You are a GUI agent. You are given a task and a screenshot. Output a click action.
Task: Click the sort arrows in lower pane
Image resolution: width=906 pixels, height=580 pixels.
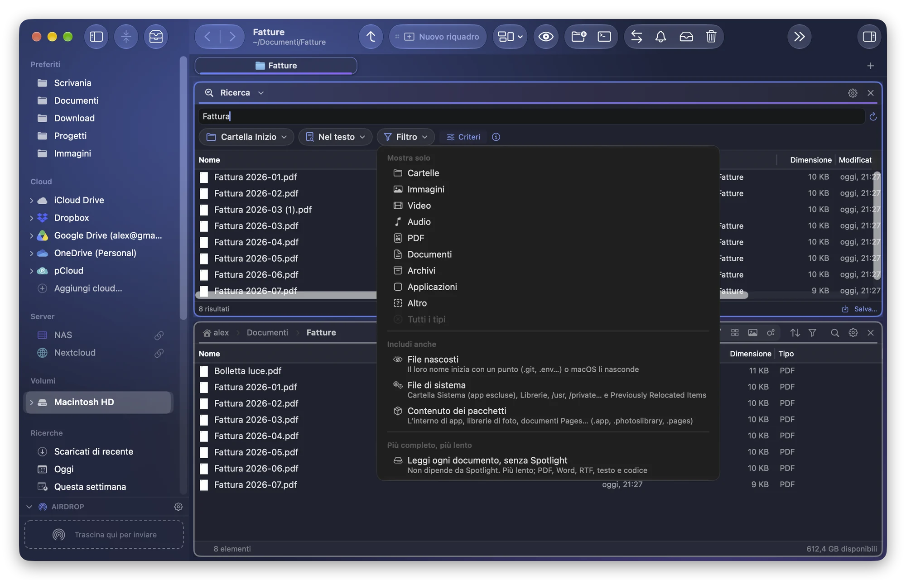coord(795,333)
